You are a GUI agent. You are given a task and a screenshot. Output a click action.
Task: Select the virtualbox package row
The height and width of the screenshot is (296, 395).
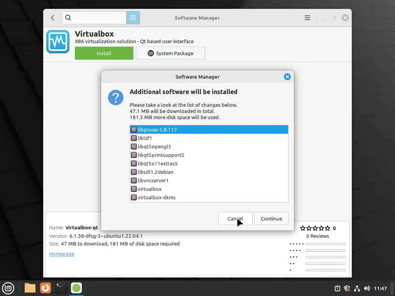point(209,189)
